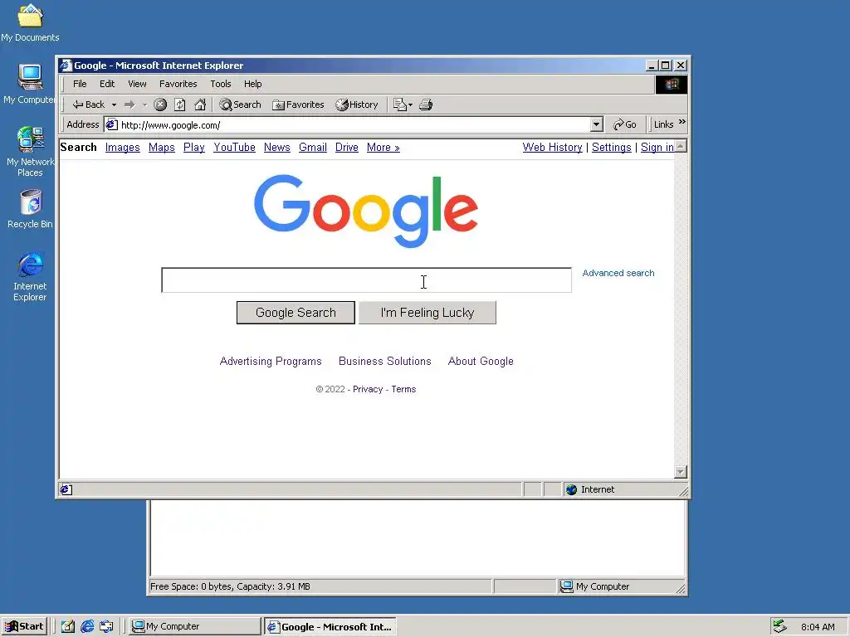850x637 pixels.
Task: Open the Favorites pane from the toolbar
Action: pos(298,105)
